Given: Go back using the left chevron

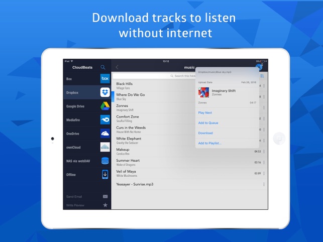Looking at the screenshot, I should coord(117,67).
